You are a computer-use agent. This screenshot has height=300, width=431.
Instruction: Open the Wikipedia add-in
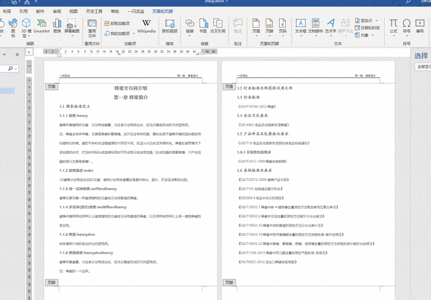click(x=146, y=26)
